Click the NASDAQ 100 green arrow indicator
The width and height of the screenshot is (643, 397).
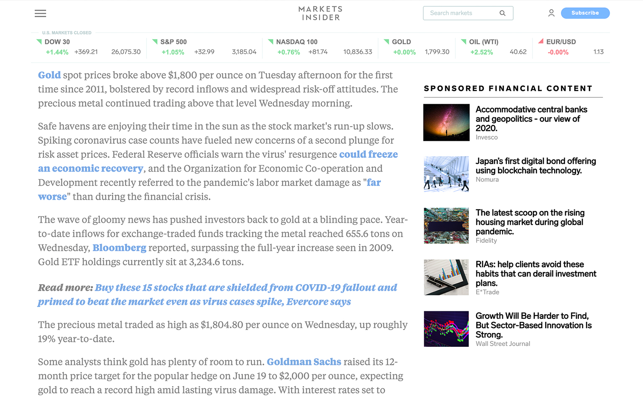pyautogui.click(x=270, y=41)
